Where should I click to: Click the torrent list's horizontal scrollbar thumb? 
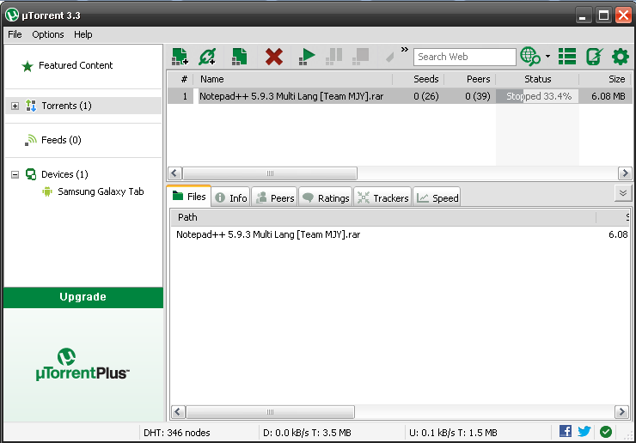[270, 173]
